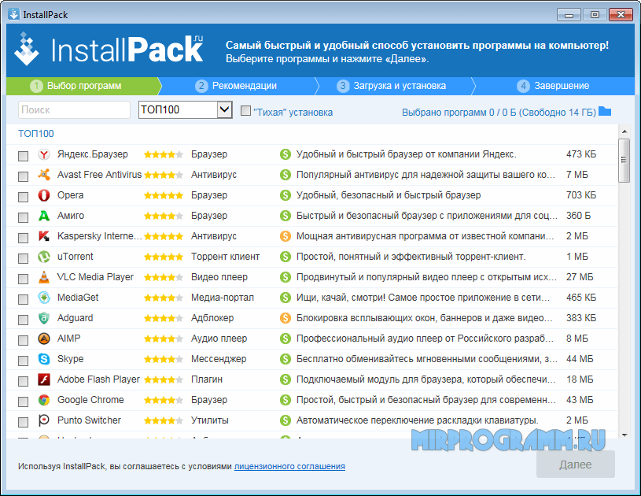This screenshot has width=641, height=496.
Task: Click the Далее button
Action: coord(576,465)
